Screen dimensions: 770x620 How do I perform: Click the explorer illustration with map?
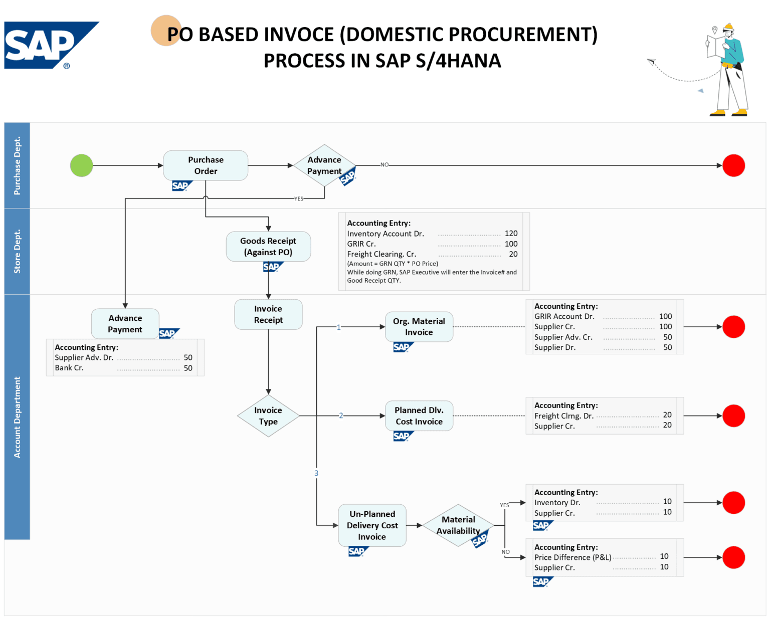[727, 70]
